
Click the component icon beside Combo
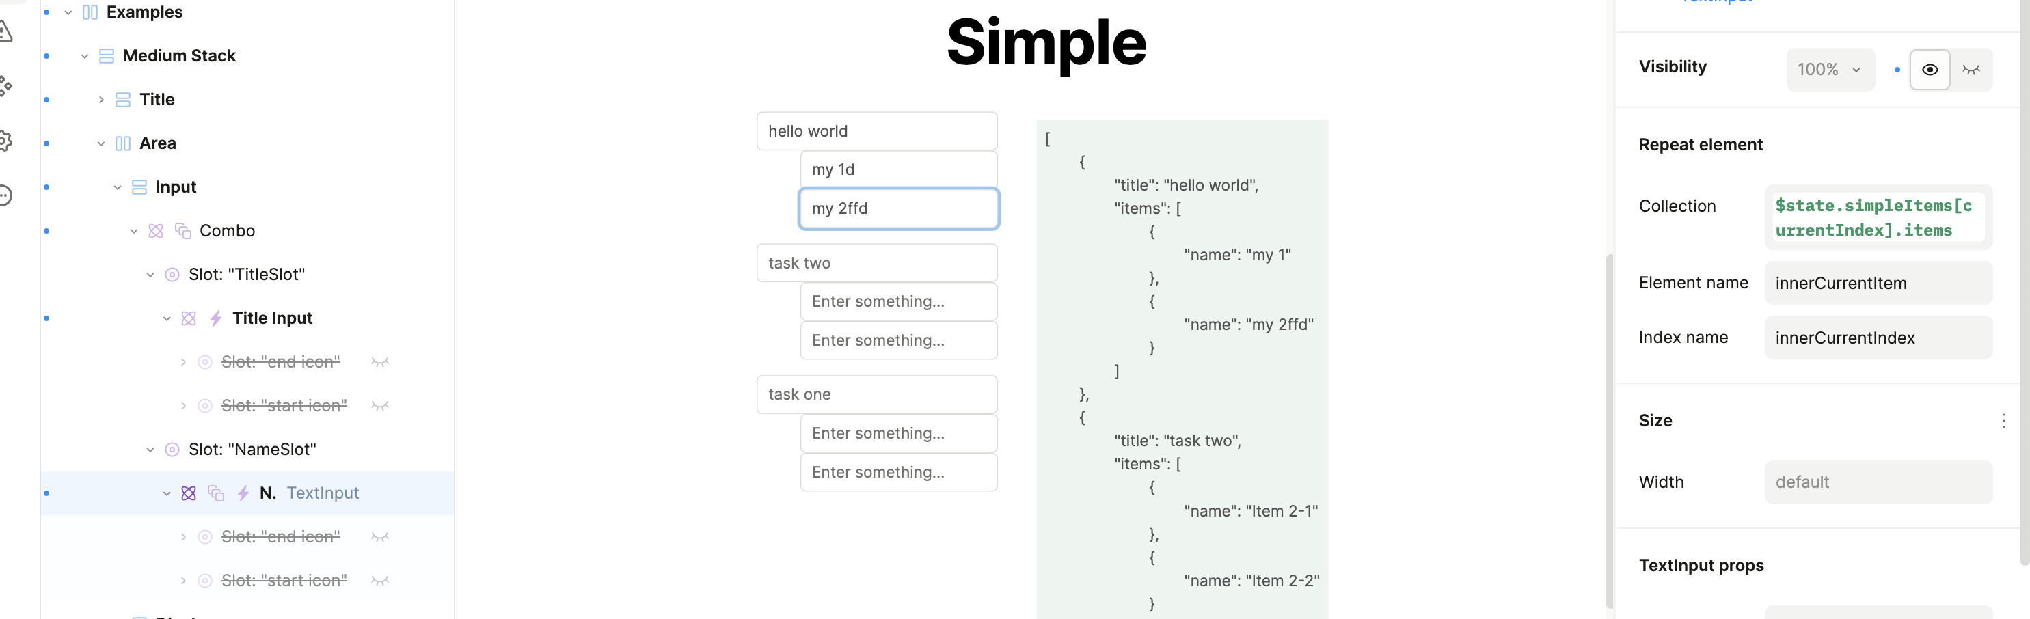156,231
